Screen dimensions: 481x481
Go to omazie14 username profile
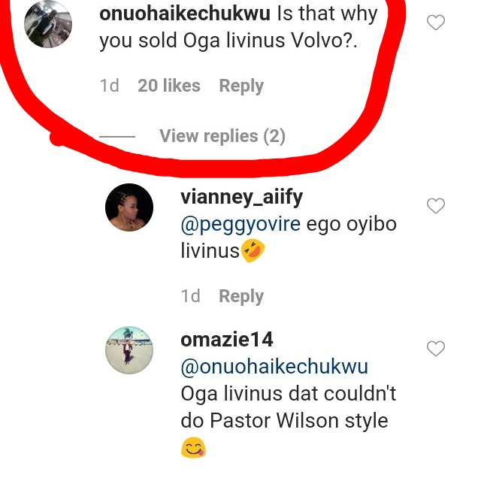coord(227,340)
